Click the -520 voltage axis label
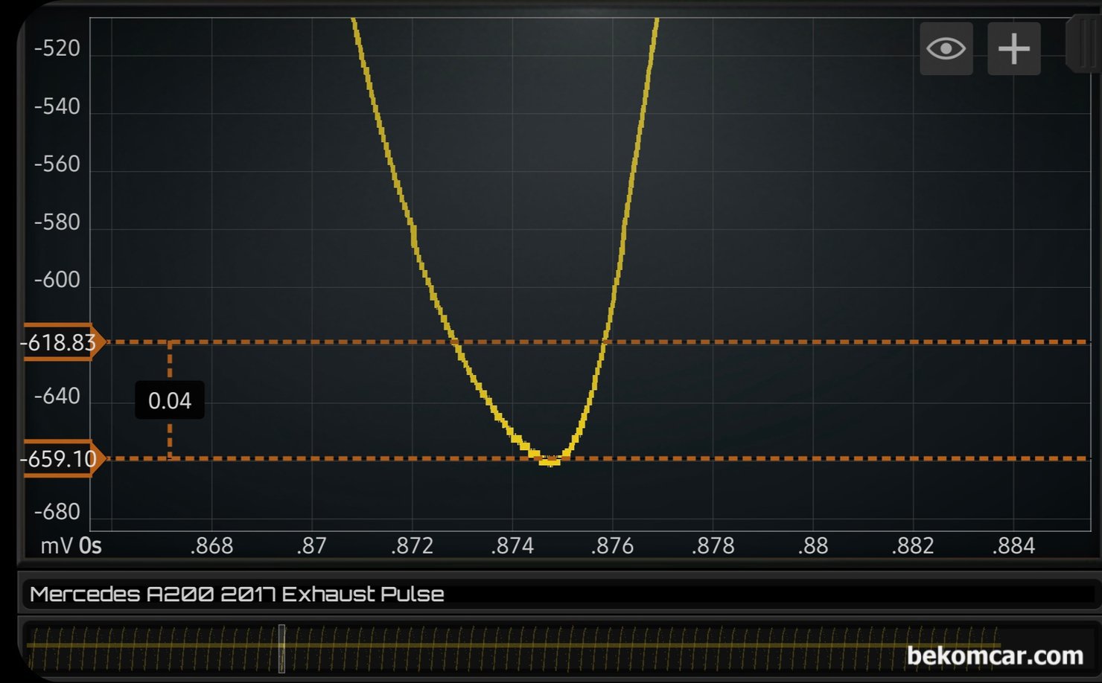 [57, 49]
